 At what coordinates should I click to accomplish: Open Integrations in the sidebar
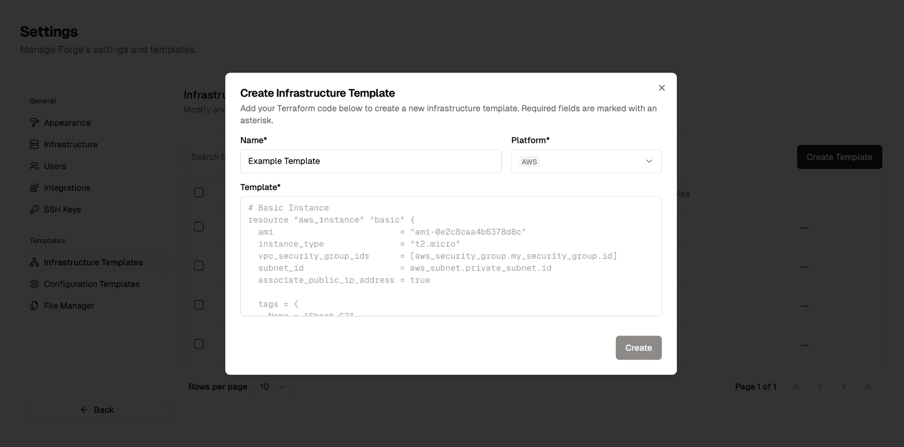(97, 188)
